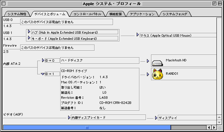The width and height of the screenshot is (224, 132).
Task: Click the horizontal scrollbar left arrow
Action: [x=209, y=127]
